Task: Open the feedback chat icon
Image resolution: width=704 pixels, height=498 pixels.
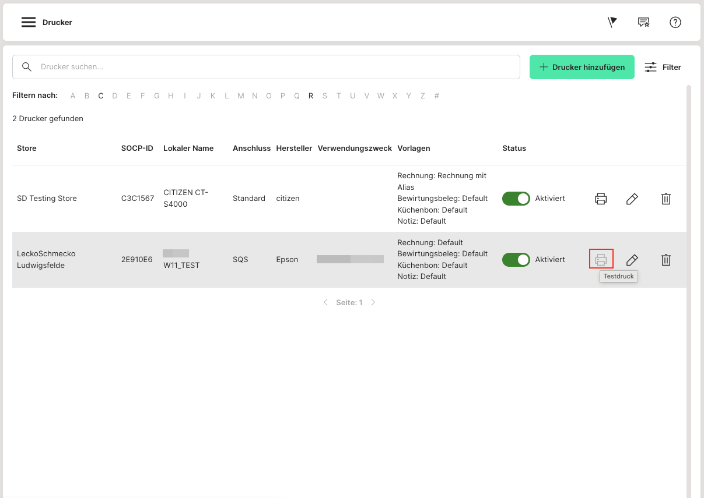Action: coord(643,22)
